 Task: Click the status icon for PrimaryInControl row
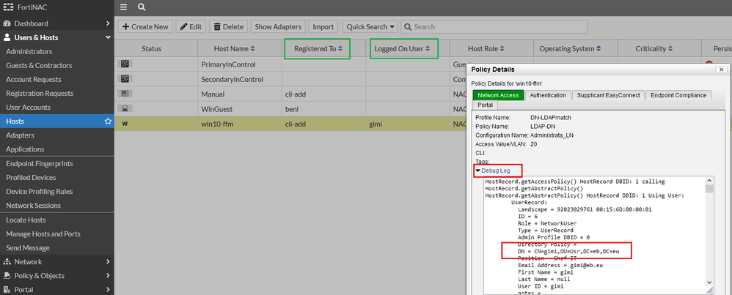coord(125,64)
